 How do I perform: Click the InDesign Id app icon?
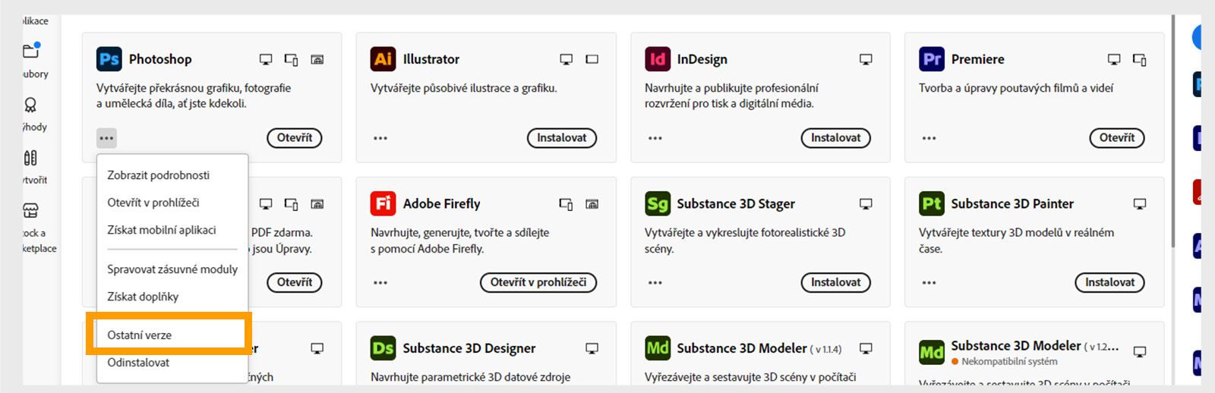click(x=658, y=59)
